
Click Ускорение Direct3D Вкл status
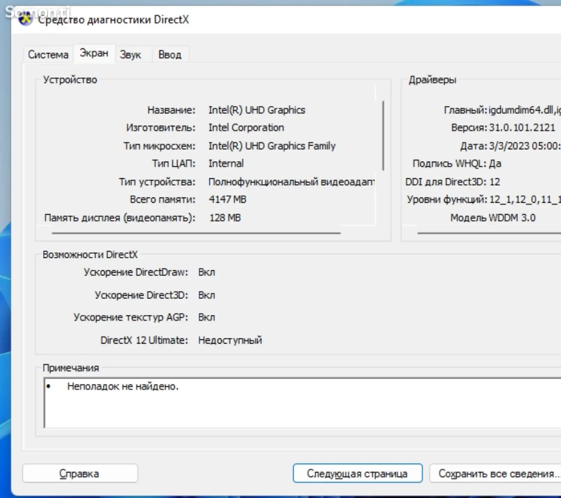[207, 295]
